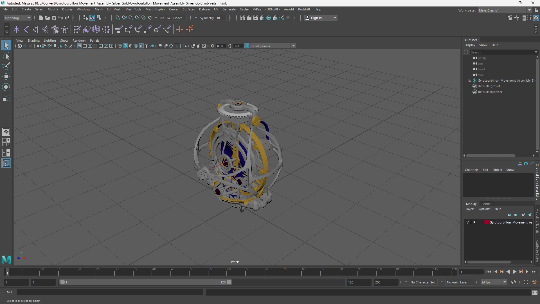The image size is (540, 304).
Task: Open the Channels menu in Channel Box
Action: tap(471, 170)
